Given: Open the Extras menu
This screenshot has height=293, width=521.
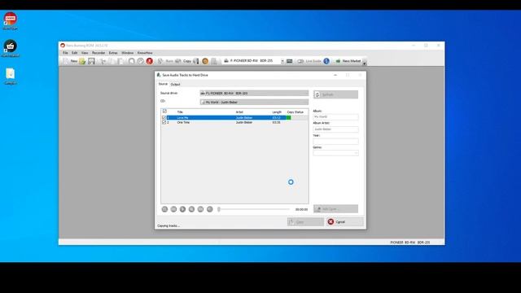Looking at the screenshot, I should tap(113, 53).
